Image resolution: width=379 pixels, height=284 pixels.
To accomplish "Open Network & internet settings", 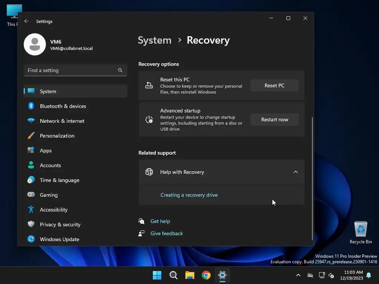I will click(x=76, y=121).
